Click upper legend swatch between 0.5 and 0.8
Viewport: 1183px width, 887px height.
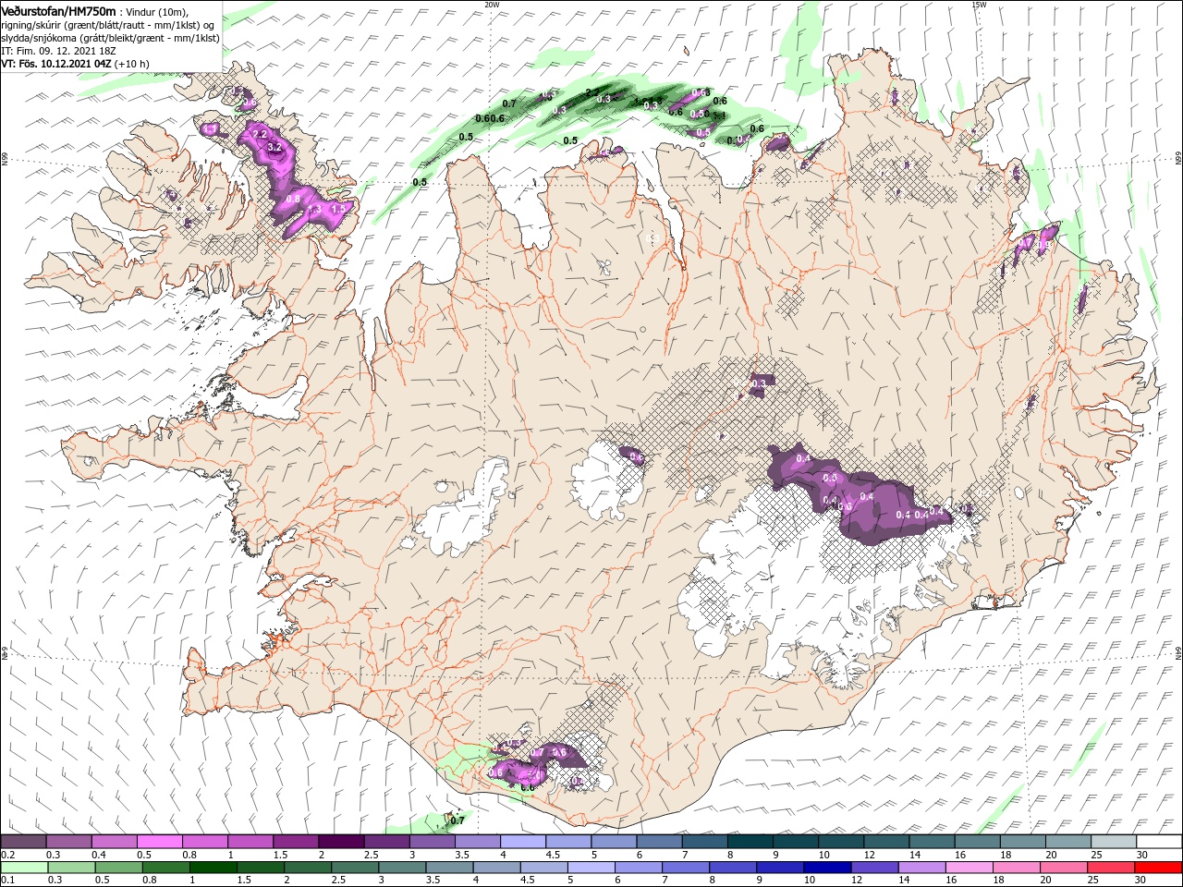[159, 841]
